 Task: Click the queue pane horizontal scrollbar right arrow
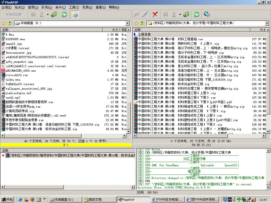[x=133, y=187]
